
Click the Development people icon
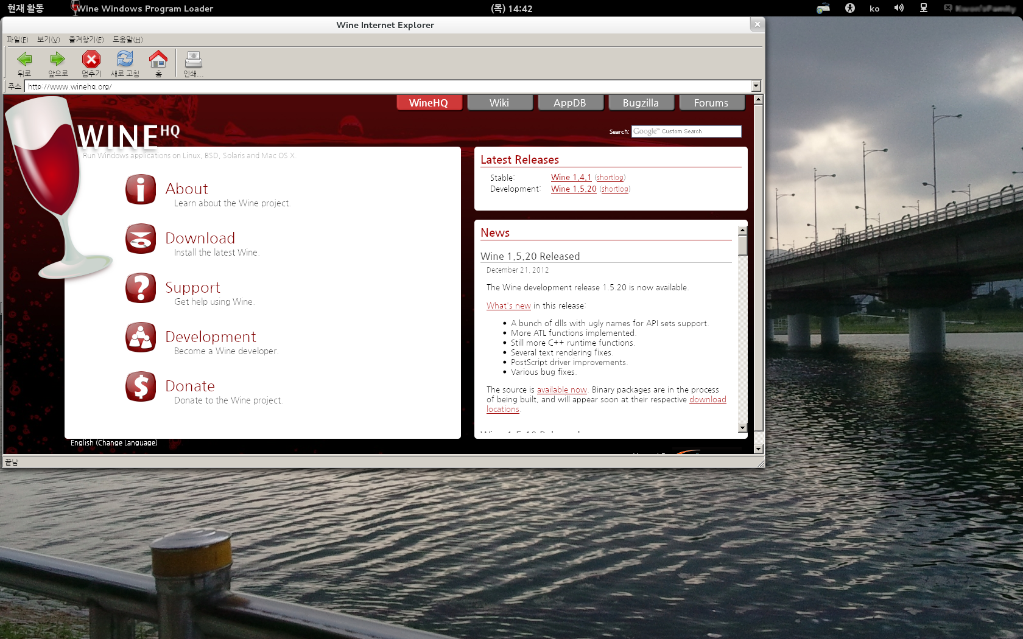click(141, 337)
